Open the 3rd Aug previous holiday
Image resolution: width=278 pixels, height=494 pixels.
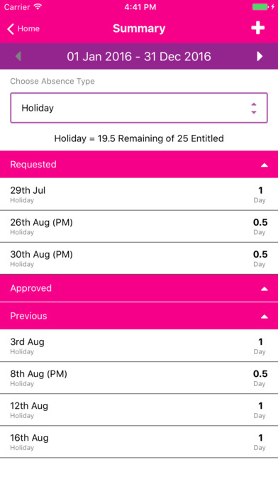click(x=139, y=346)
